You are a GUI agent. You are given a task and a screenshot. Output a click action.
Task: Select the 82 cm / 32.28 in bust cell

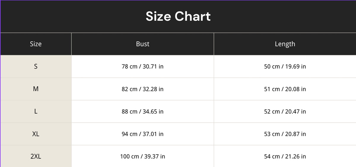(143, 89)
